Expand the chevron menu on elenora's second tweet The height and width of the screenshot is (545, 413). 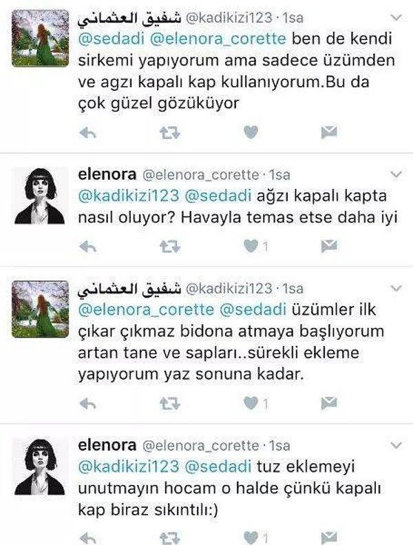point(396,174)
